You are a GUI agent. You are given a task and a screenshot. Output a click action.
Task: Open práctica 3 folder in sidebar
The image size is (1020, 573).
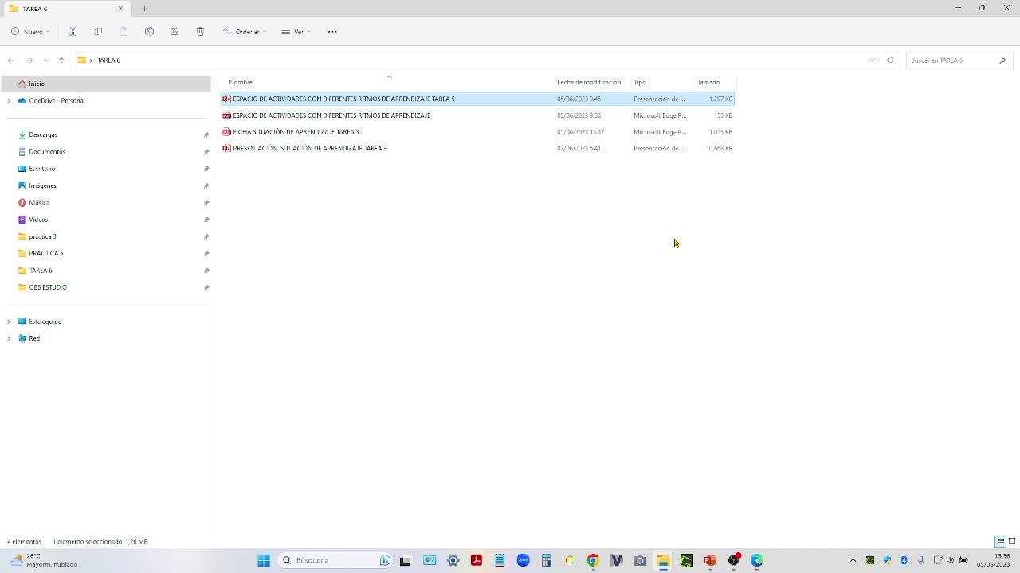[x=42, y=236]
